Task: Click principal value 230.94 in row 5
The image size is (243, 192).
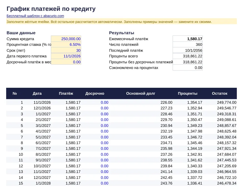Action: [x=166, y=126]
